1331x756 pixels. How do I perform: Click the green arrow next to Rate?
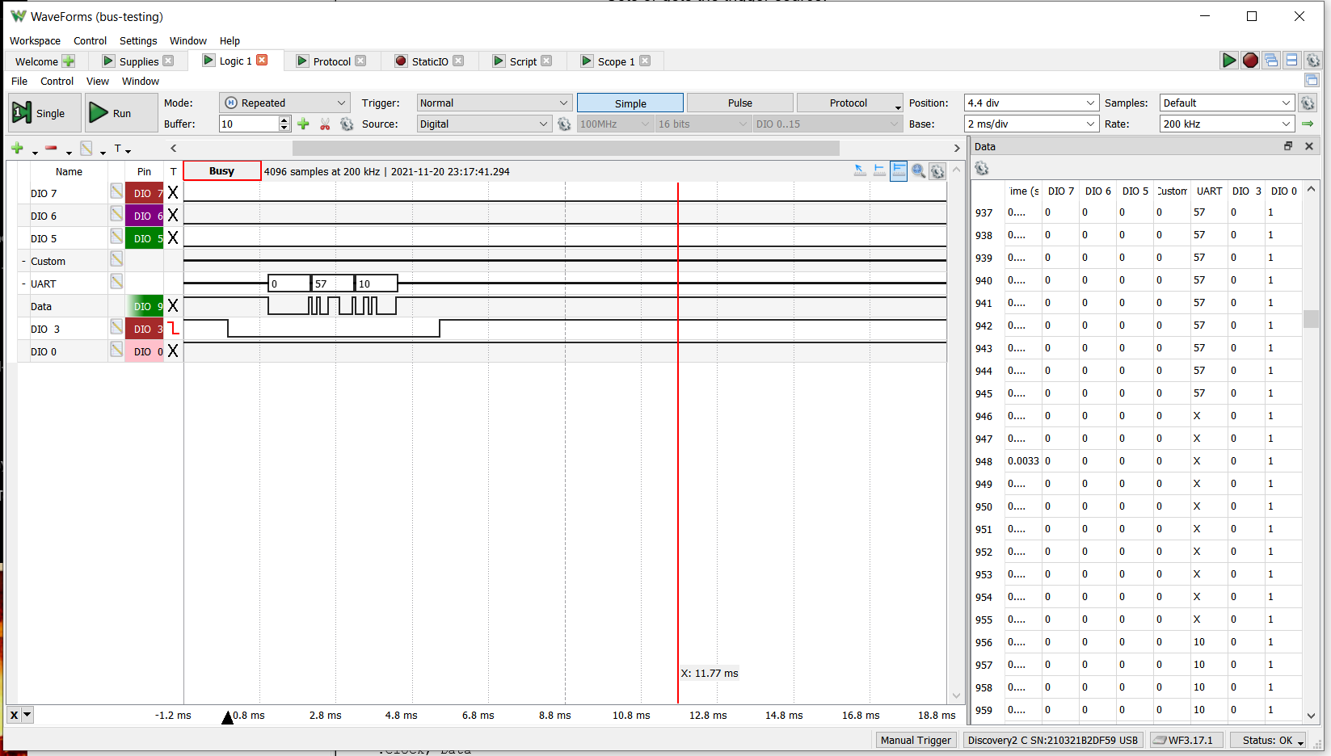(1308, 124)
